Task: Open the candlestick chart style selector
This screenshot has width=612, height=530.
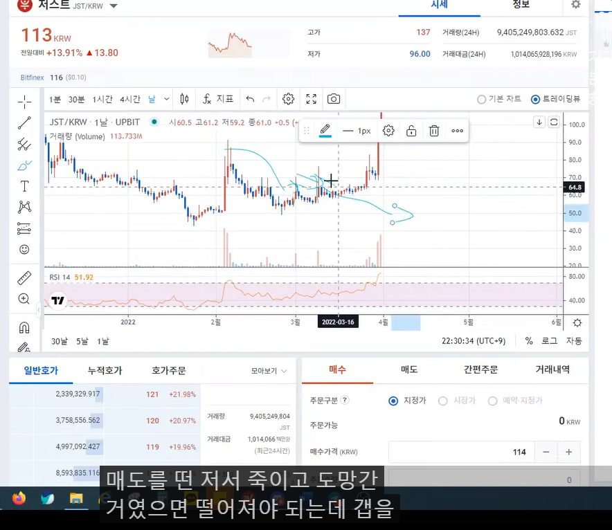Action: point(185,99)
